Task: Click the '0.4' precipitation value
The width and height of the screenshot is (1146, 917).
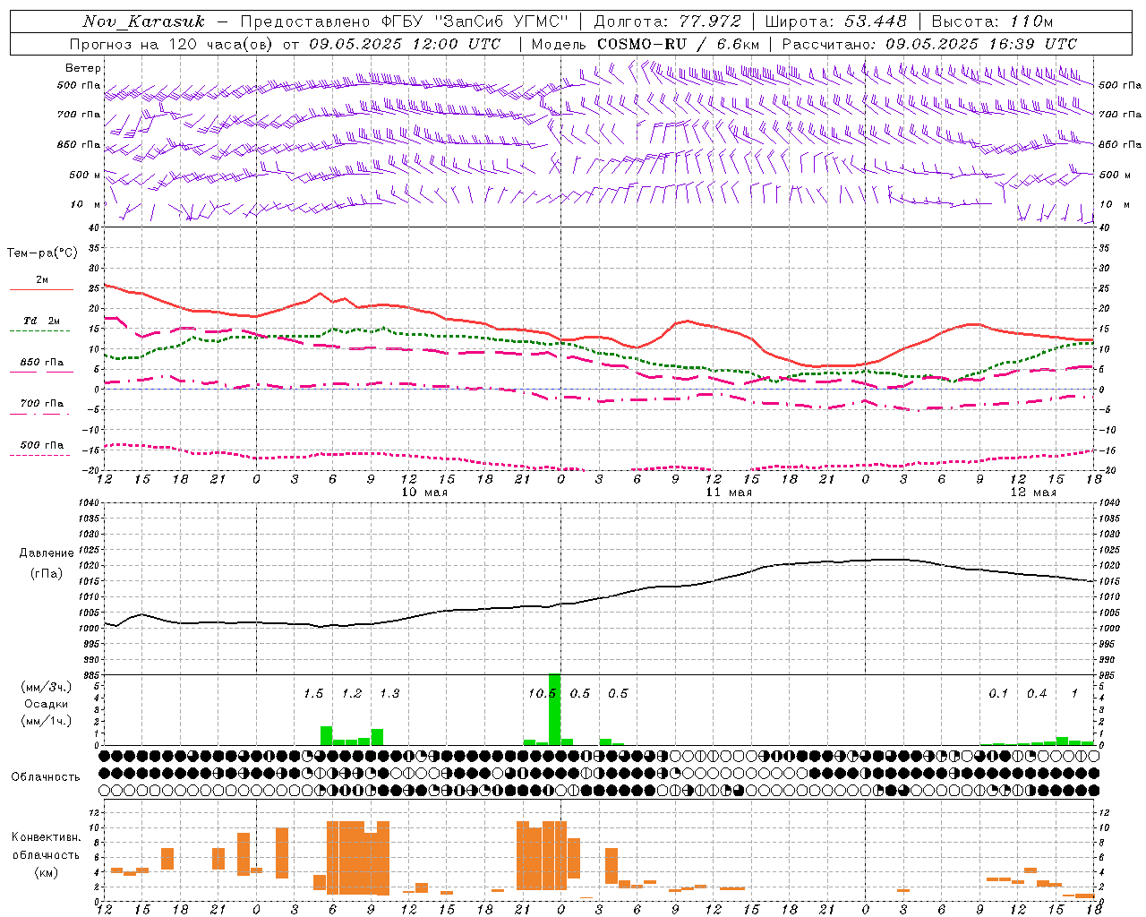Action: click(x=1037, y=693)
